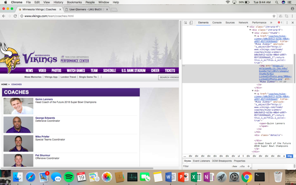The image size is (296, 185).
Task: Open the Trash in the Dock
Action: tap(278, 177)
